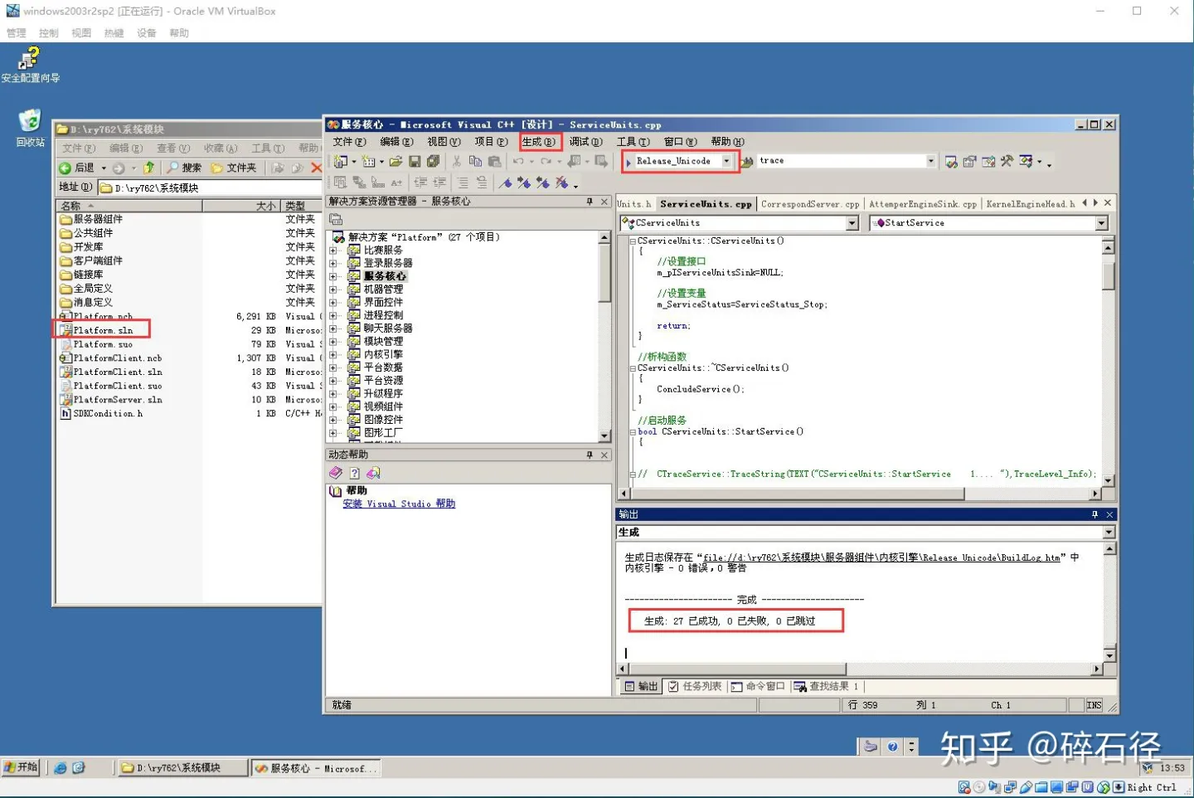Click Up folder icon in Explorer toolbar
The image size is (1194, 798).
[148, 168]
